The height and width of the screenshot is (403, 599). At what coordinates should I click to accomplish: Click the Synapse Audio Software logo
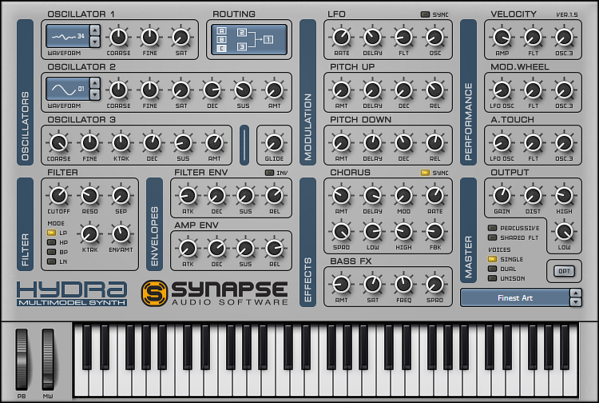[215, 292]
